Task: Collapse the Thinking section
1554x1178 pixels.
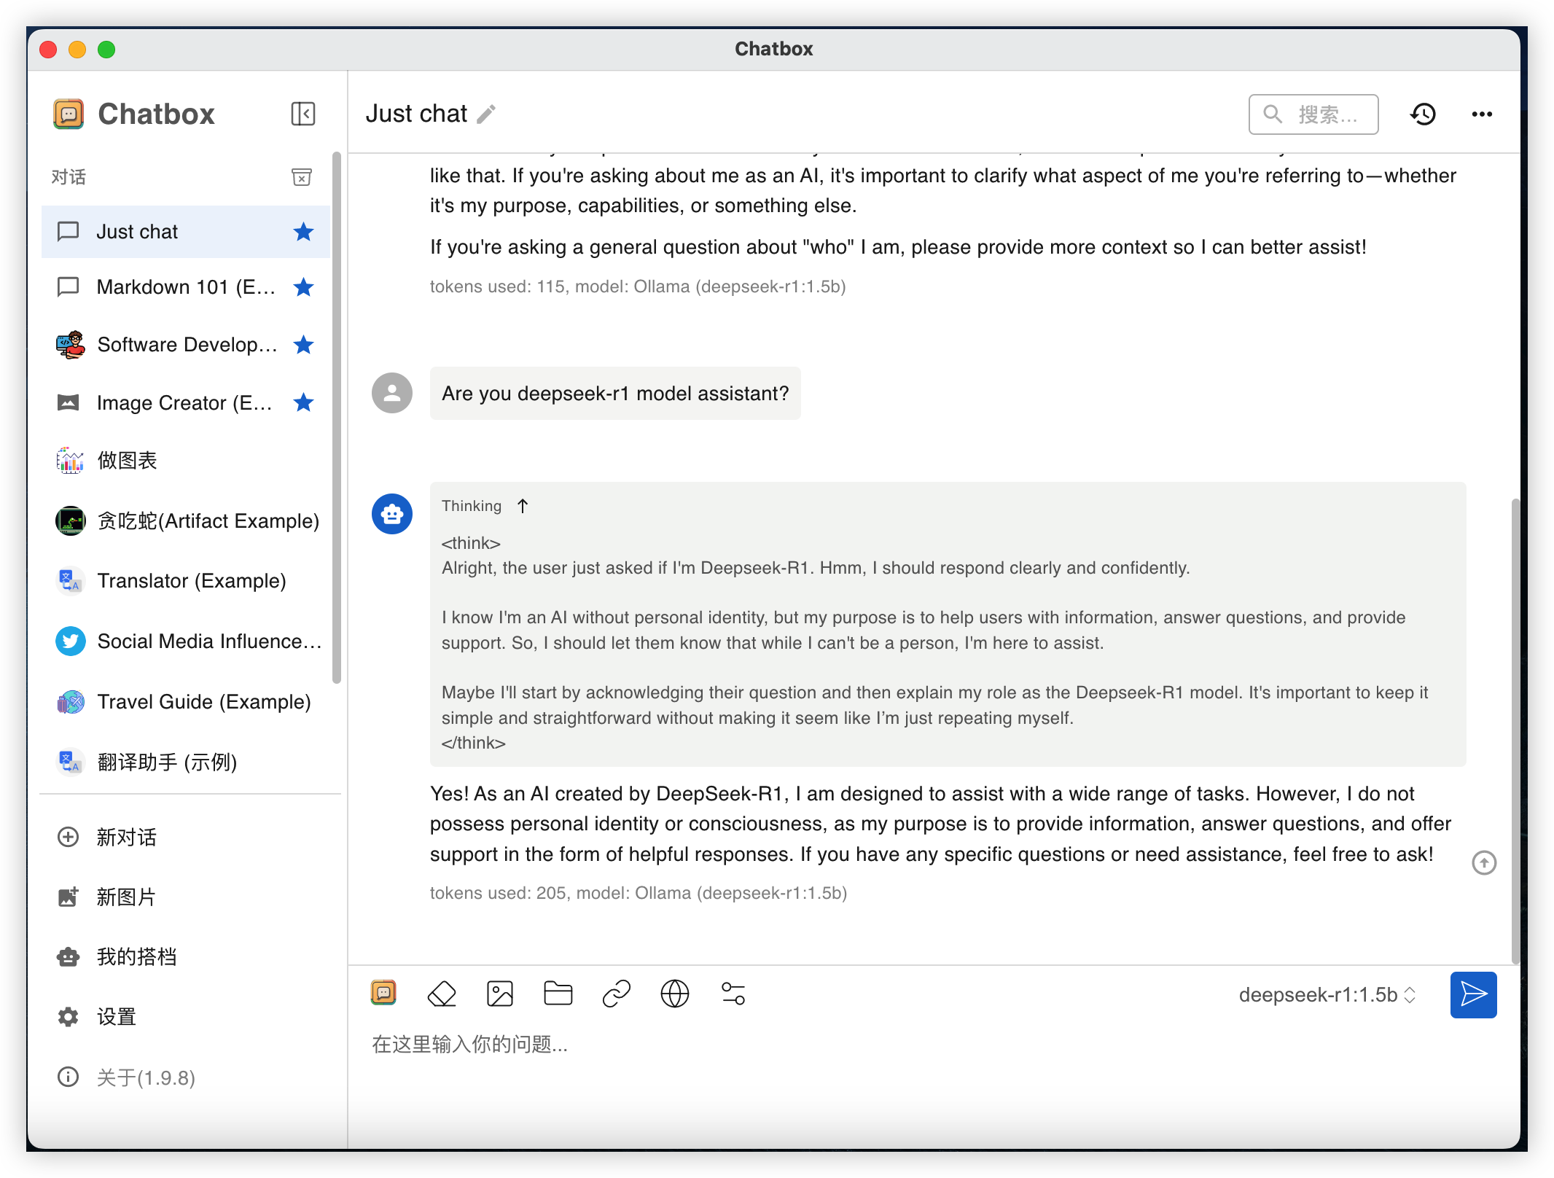Action: click(523, 506)
